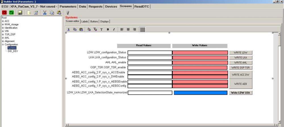This screenshot has width=284, height=127.
Task: Click the read value field for LKA_configuration_Status
Action: [150, 58]
